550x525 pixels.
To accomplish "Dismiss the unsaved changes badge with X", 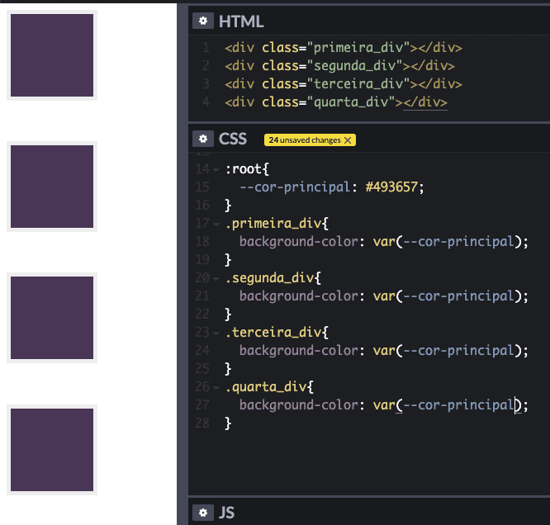I will coord(348,140).
